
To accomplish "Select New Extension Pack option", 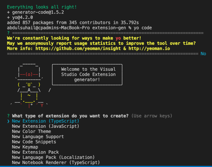I will pos(35,152).
